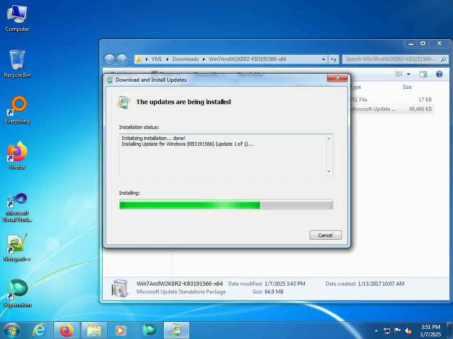Open the network tray icon
This screenshot has width=453, height=339.
pos(387,331)
